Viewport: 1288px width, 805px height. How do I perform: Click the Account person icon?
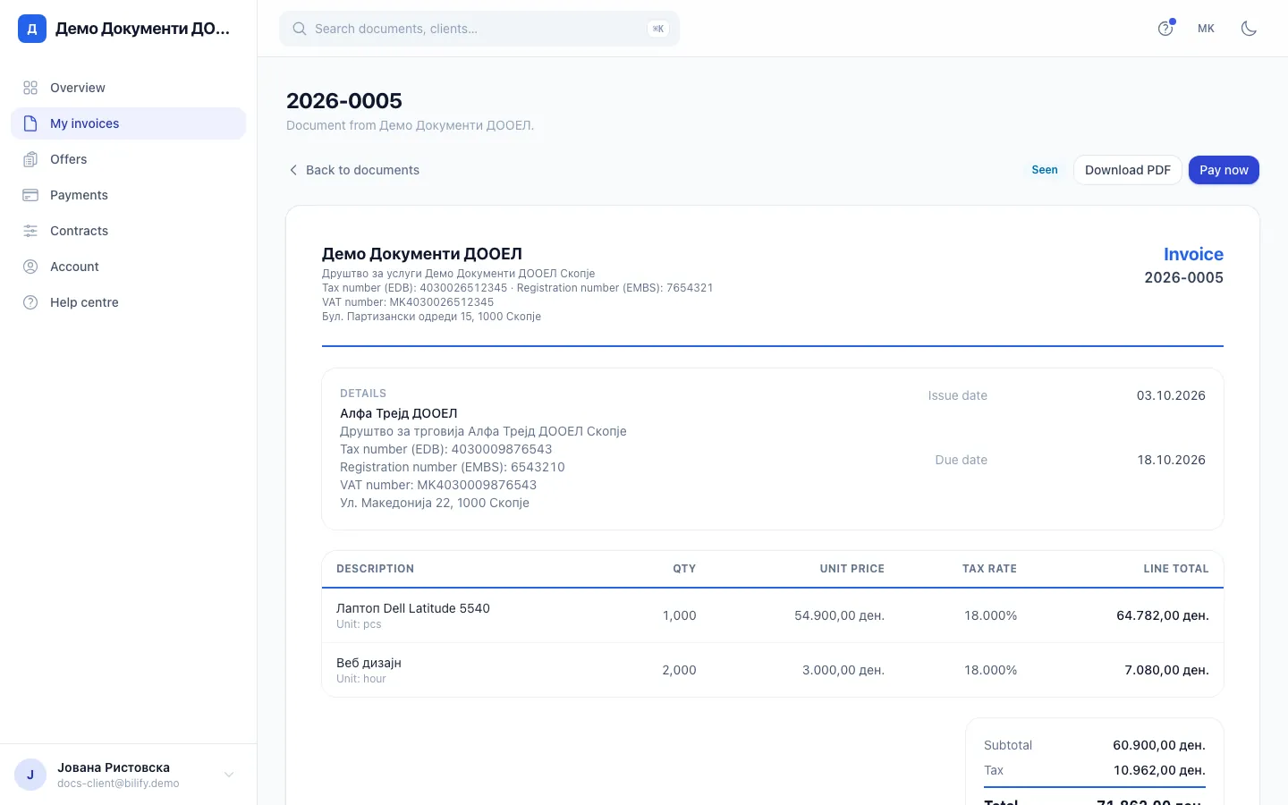[x=30, y=267]
